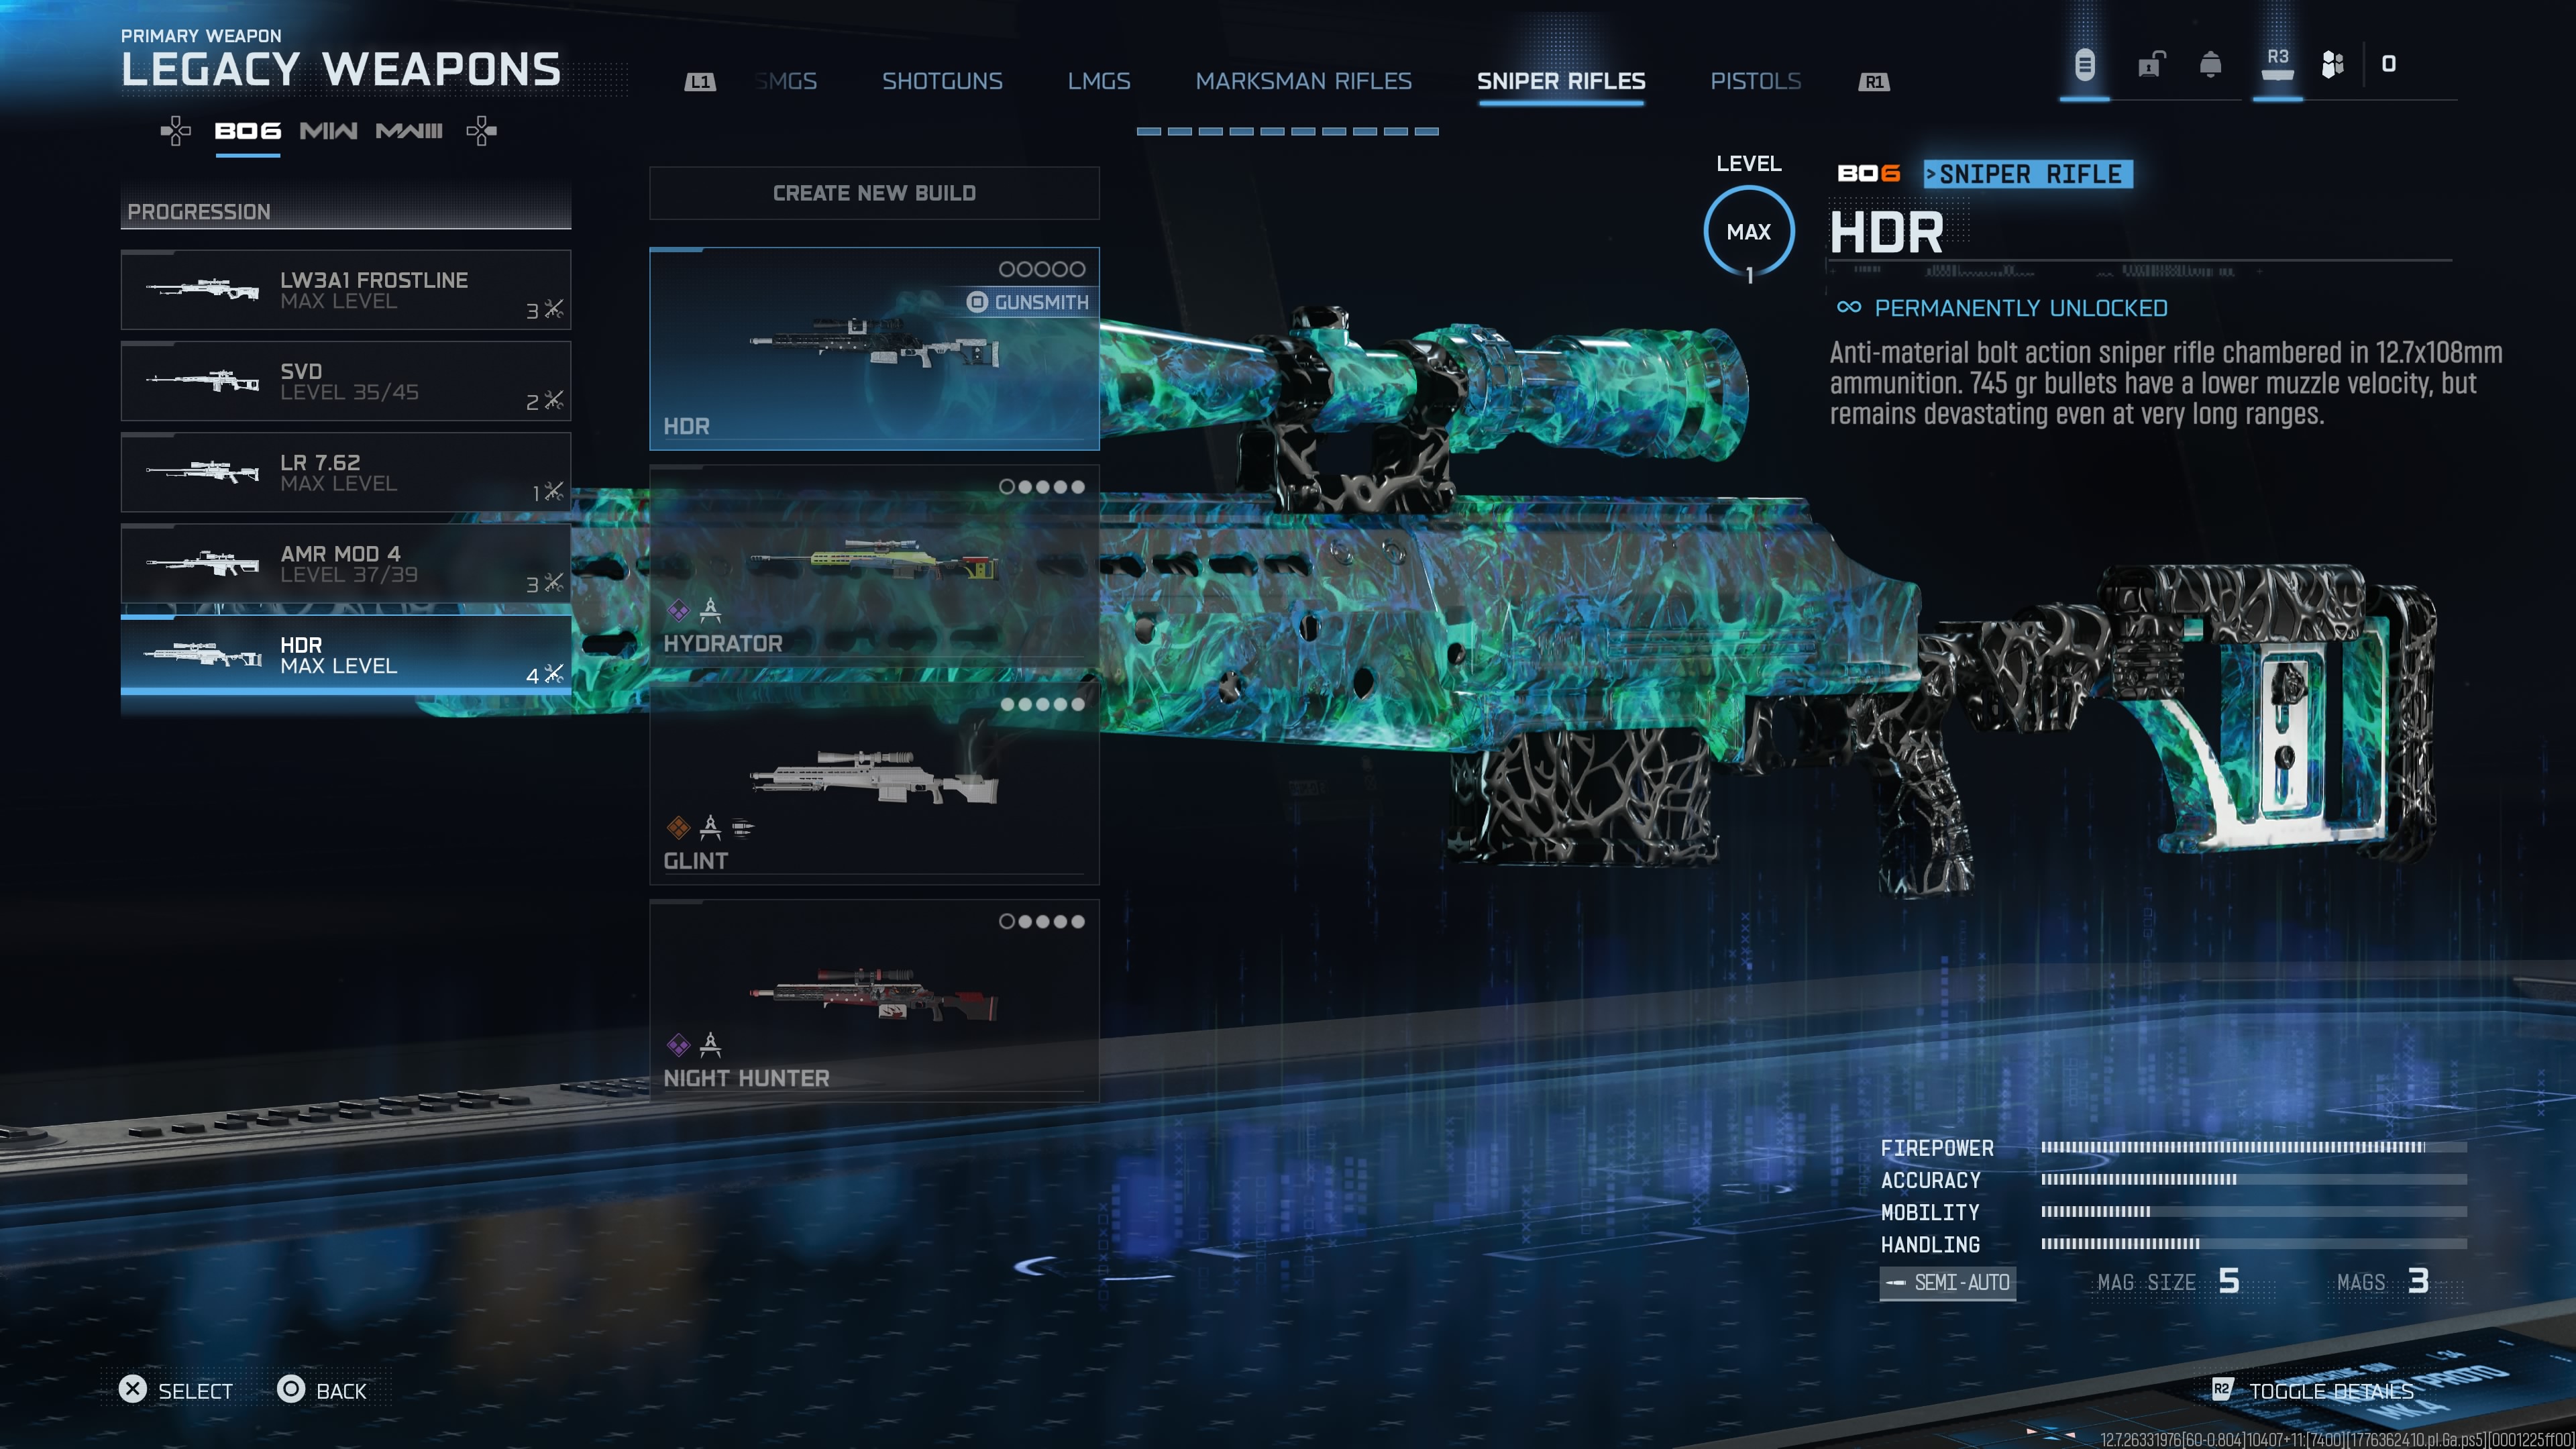Click the infinity Permanently Unlocked icon

[x=1849, y=307]
